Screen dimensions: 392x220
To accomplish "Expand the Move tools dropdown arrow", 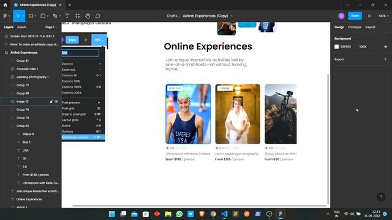I will coord(23,16).
